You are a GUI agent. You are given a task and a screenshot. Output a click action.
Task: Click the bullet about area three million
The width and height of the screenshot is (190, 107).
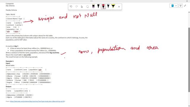[31, 48]
